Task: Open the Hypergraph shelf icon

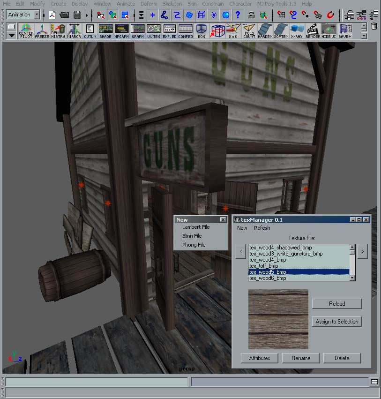Action: click(122, 31)
